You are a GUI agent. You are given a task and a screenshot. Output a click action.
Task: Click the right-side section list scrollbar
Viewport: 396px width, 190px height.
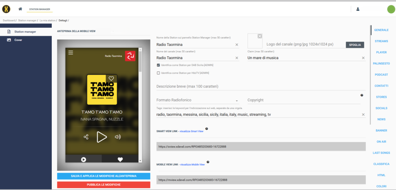[371, 75]
